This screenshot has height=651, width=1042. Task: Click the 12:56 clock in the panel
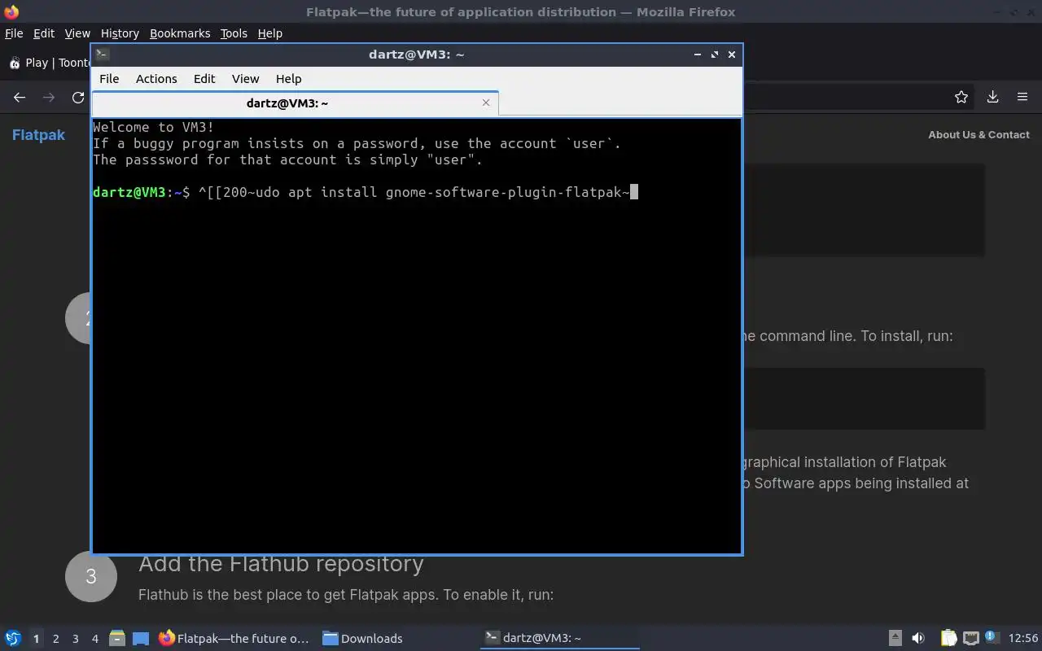1023,638
